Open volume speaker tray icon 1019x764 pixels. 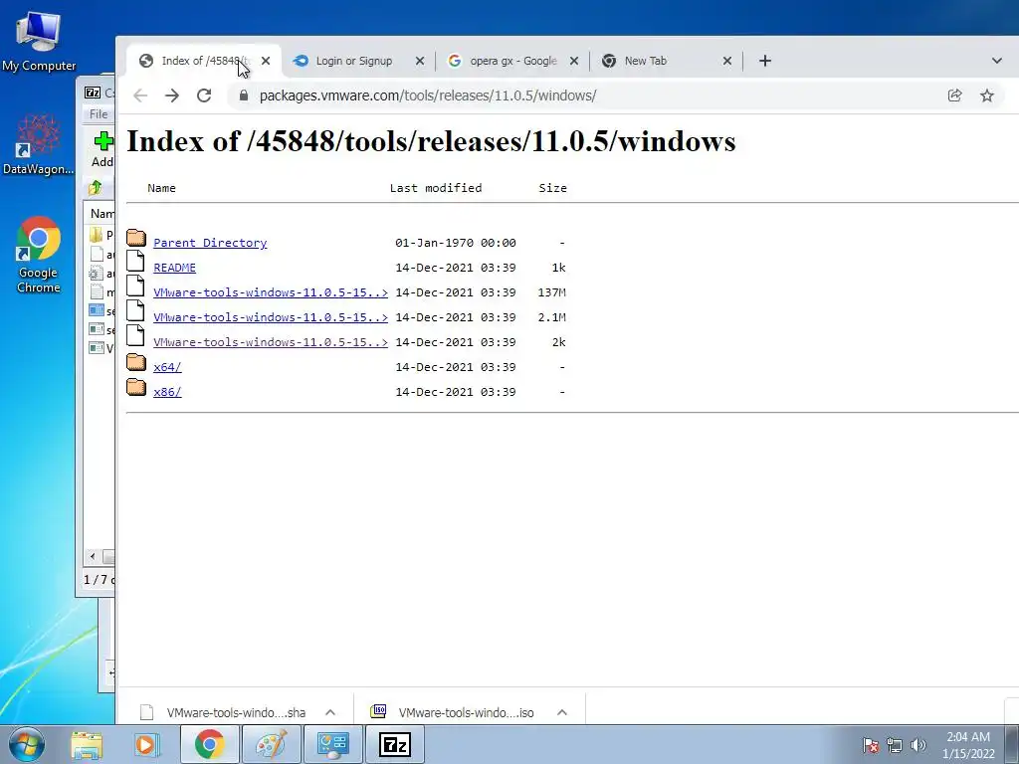tap(918, 745)
